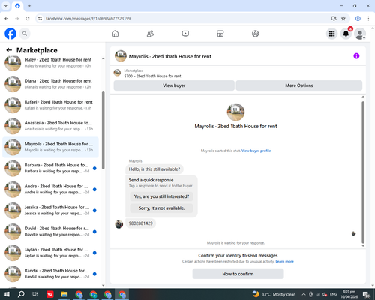
Task: Follow the Learn more link
Action: pos(284,261)
